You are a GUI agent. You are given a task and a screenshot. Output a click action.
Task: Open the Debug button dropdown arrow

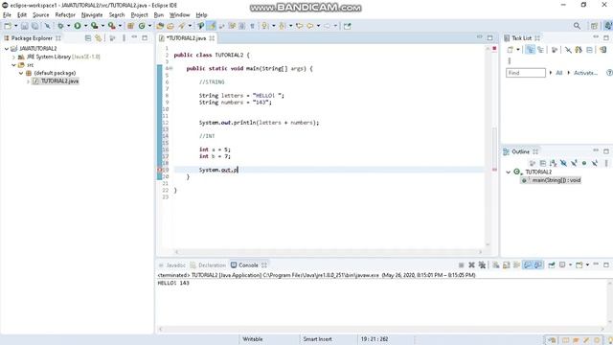pyautogui.click(x=68, y=26)
